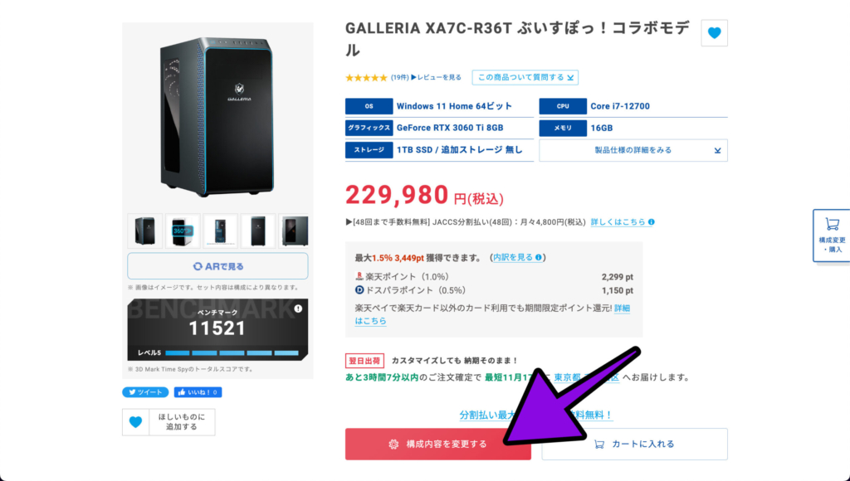Click the blue heart in ほしいものに追加する
Viewport: 850px width, 481px height.
135,422
